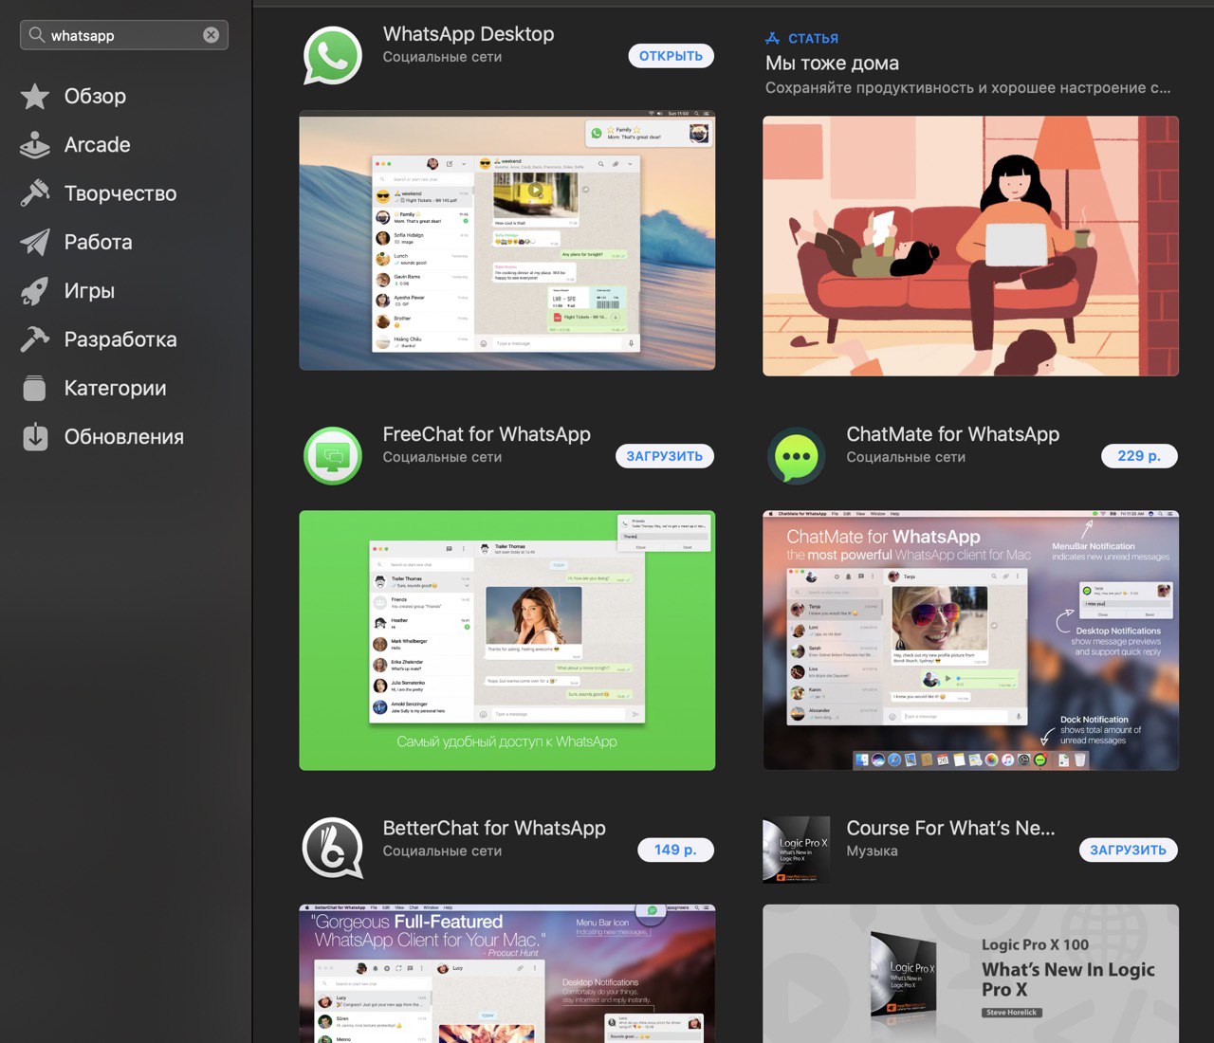Click the FreeChat for WhatsApp app icon
This screenshot has height=1043, width=1214.
click(x=333, y=455)
